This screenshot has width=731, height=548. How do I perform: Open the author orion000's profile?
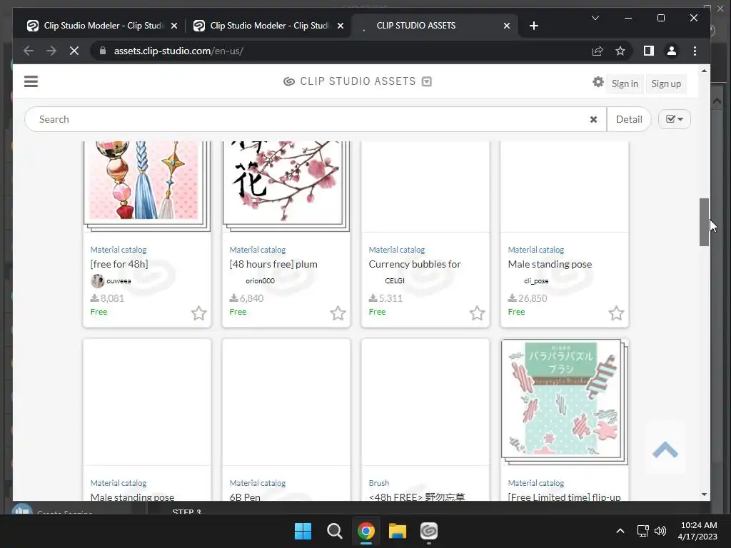[x=260, y=281]
